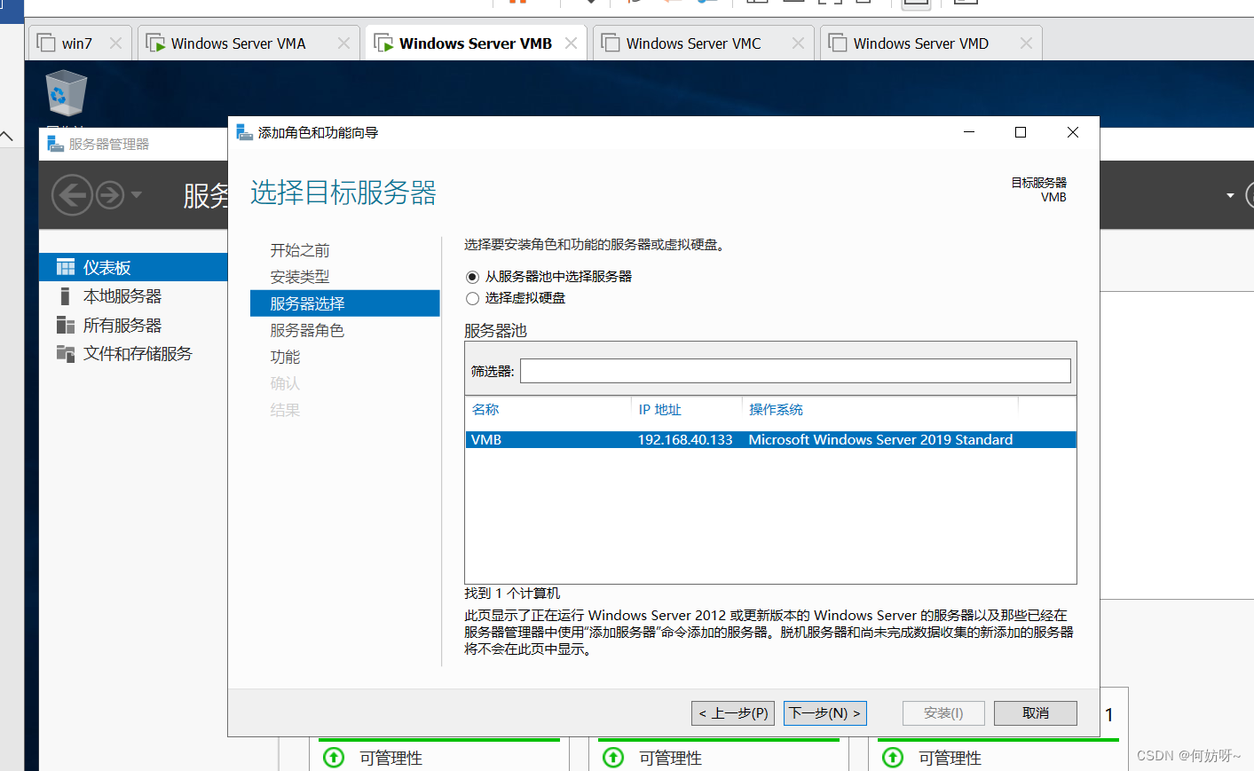Click the 筛选器 filter text field
This screenshot has width=1254, height=771.
tap(794, 371)
